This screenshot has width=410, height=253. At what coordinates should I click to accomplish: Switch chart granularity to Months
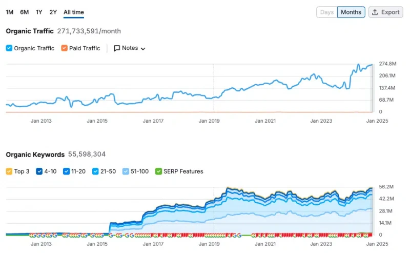click(351, 12)
